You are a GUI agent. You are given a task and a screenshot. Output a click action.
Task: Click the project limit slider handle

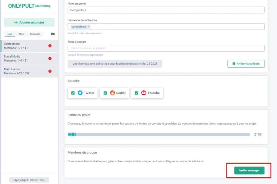pyautogui.click(x=73, y=134)
